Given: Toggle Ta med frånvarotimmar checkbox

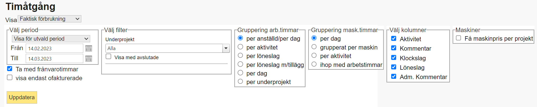Looking at the screenshot, I should tap(10, 69).
